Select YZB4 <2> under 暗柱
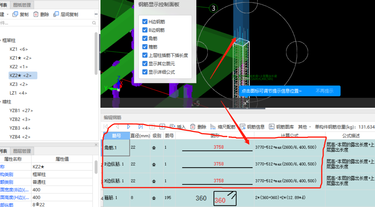The image size is (375, 207). click(20, 137)
